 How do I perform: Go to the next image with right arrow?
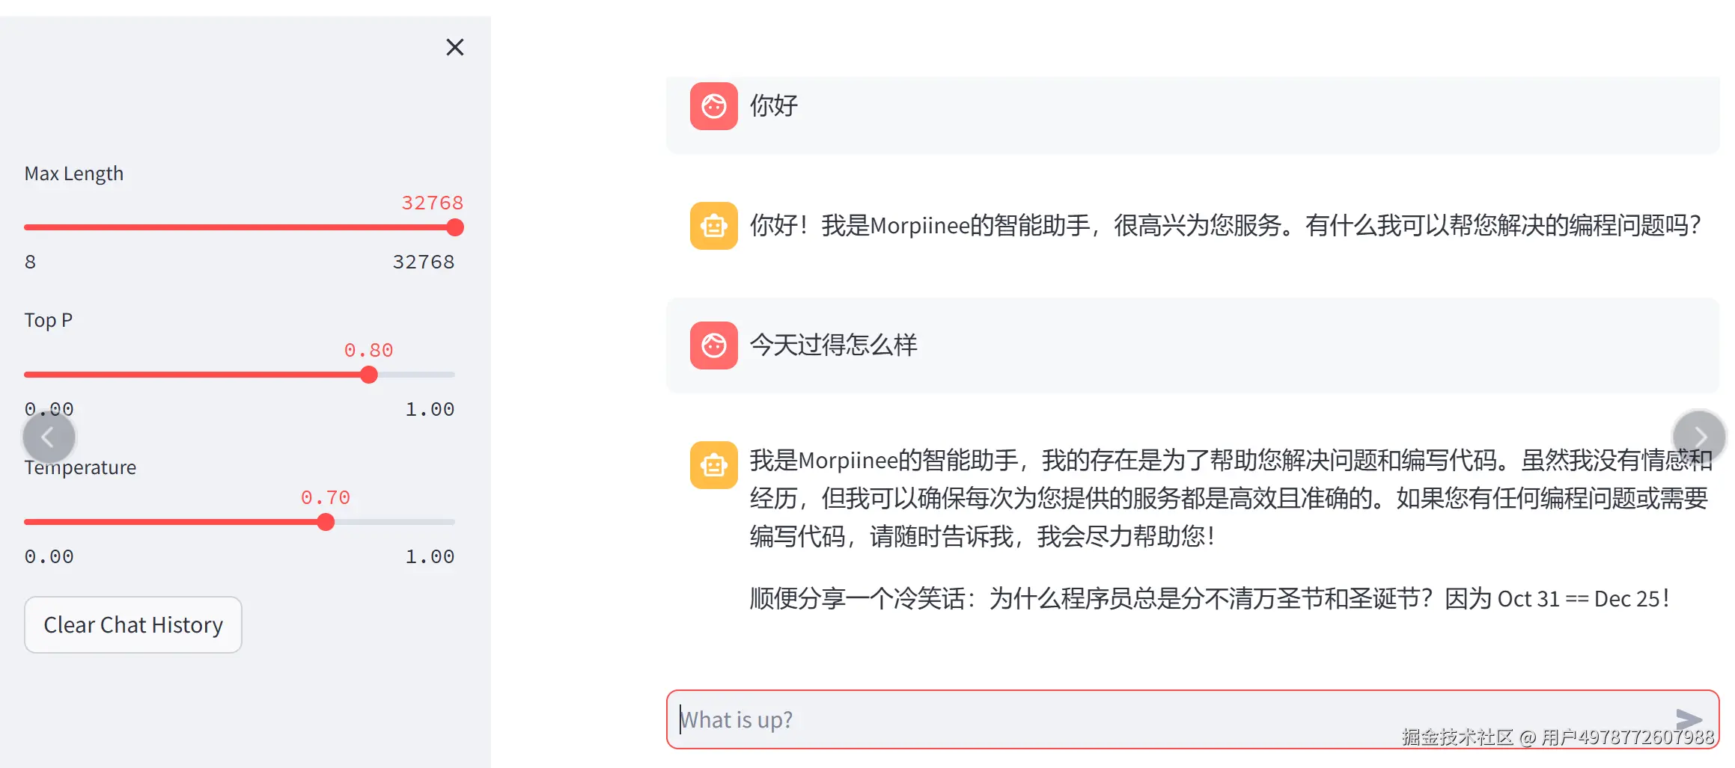tap(1699, 436)
